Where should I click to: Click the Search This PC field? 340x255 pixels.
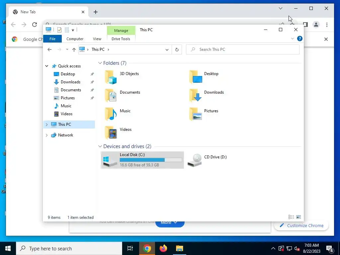pos(243,49)
